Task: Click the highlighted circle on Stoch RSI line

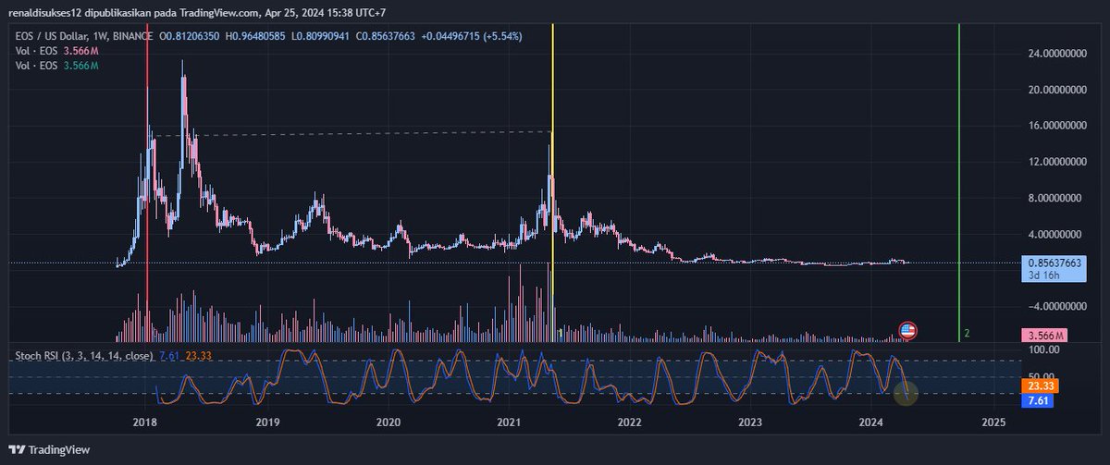Action: [906, 393]
